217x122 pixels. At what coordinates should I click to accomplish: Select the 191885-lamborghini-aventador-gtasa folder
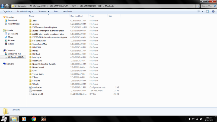click(48, 31)
